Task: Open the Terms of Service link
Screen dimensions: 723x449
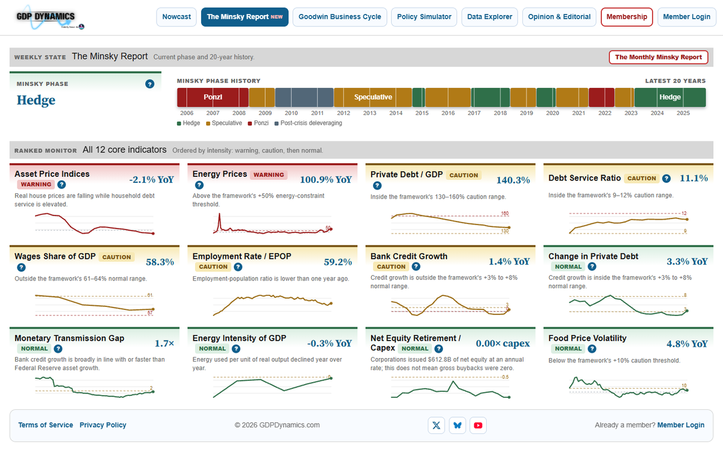Action: (46, 425)
